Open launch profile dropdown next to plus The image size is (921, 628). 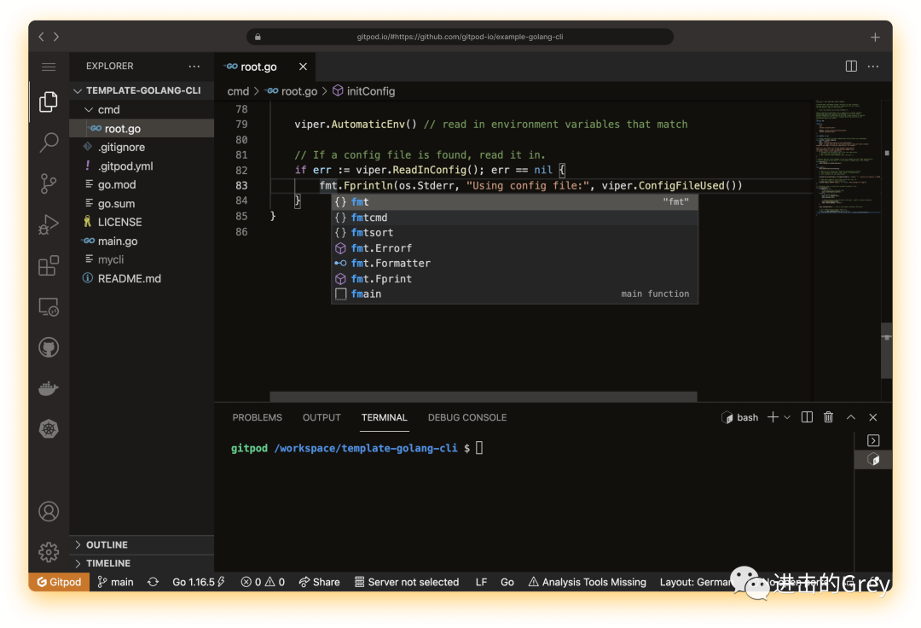787,417
